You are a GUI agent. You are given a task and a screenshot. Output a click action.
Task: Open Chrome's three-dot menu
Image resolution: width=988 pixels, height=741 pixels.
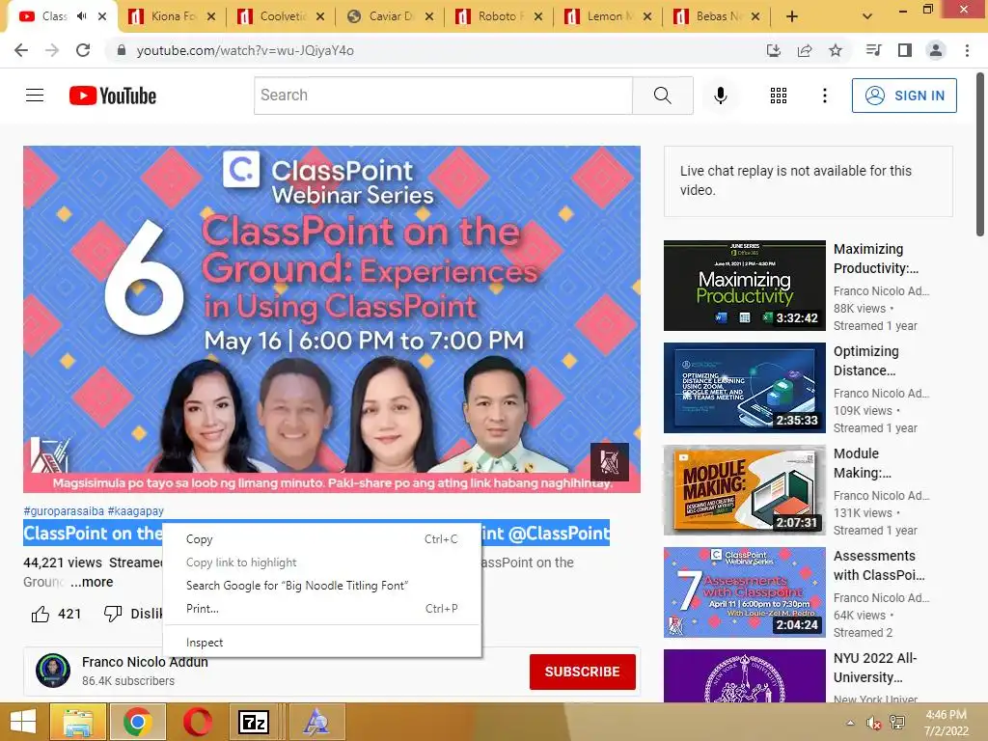click(967, 50)
